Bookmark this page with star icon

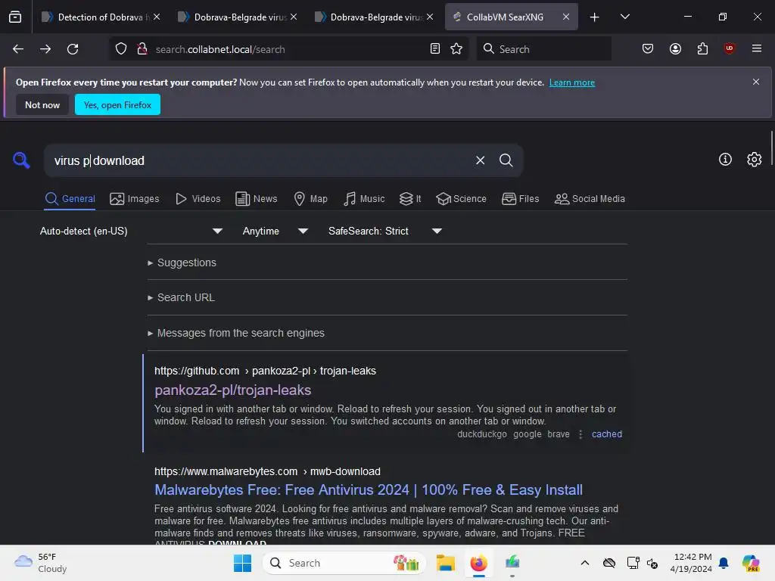456,48
